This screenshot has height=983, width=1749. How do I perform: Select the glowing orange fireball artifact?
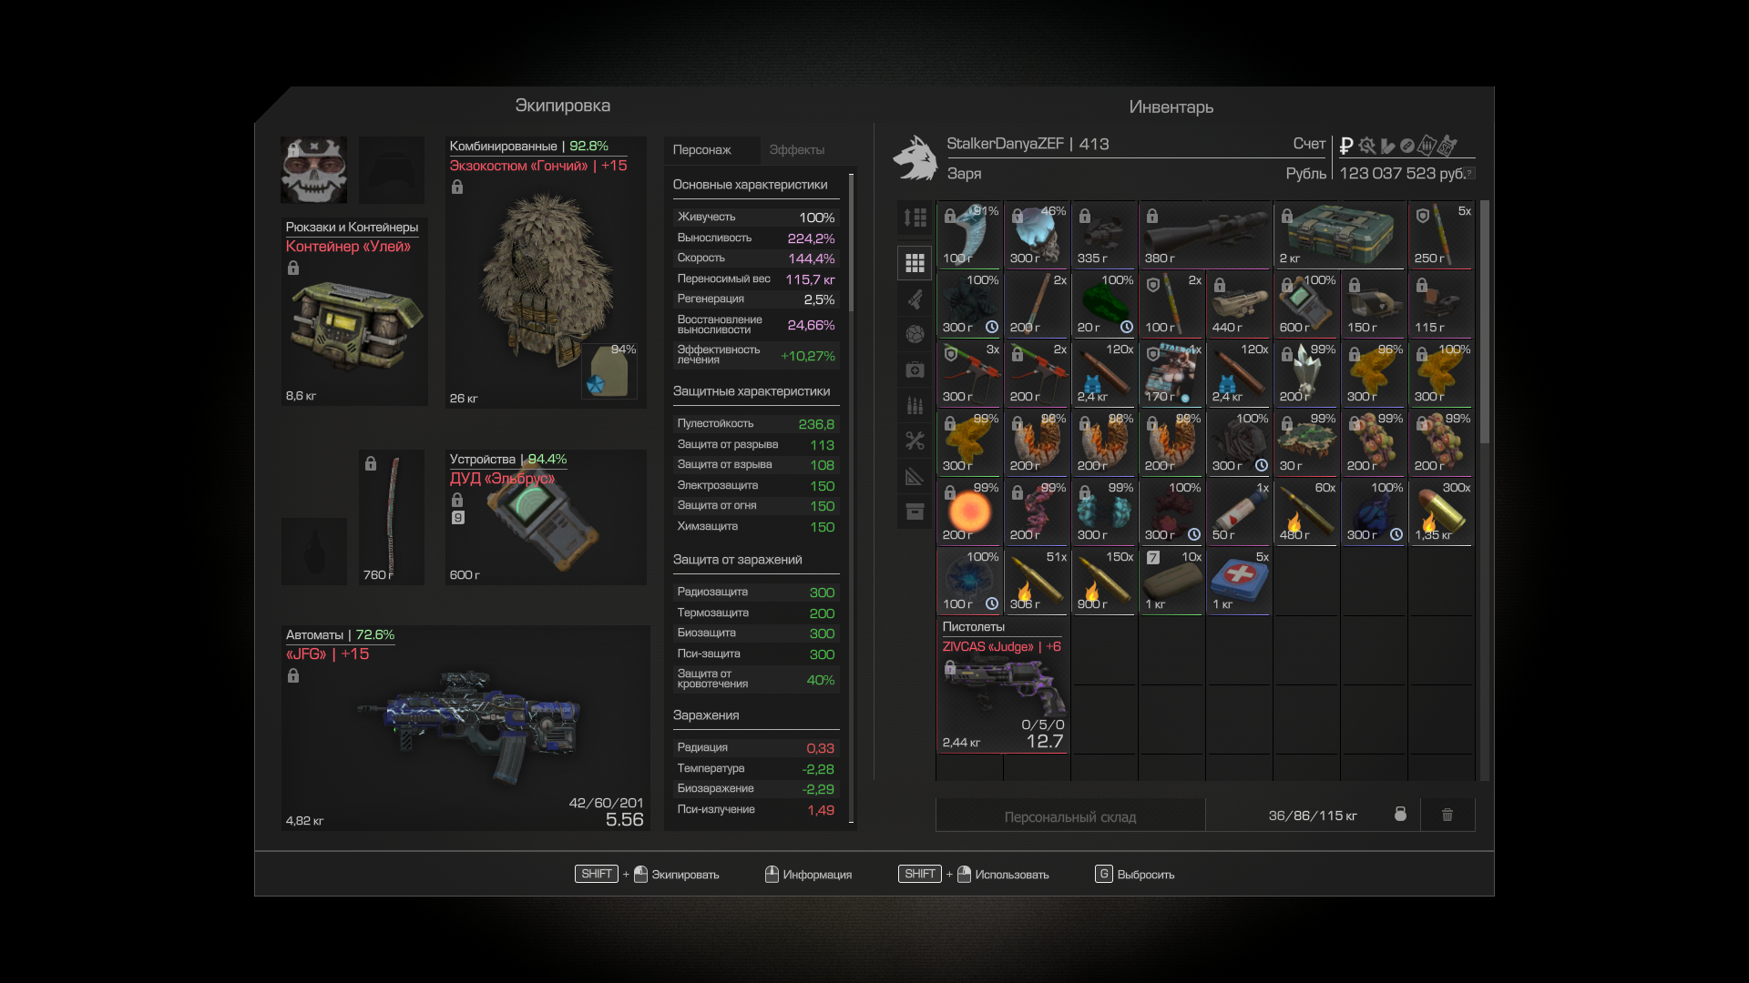(x=969, y=512)
